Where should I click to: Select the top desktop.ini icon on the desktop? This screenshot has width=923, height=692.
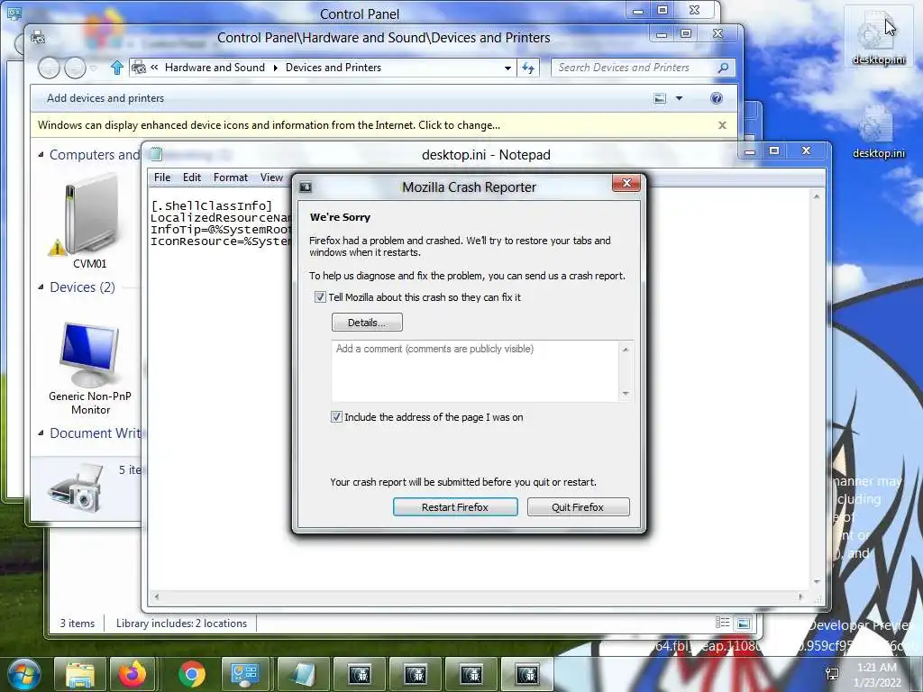click(878, 37)
